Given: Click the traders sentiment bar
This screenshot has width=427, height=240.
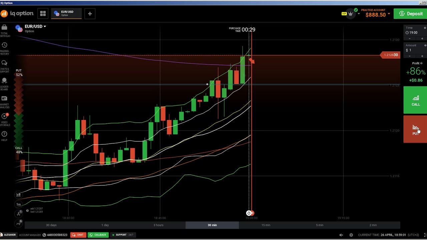Looking at the screenshot, I should click(x=19, y=112).
